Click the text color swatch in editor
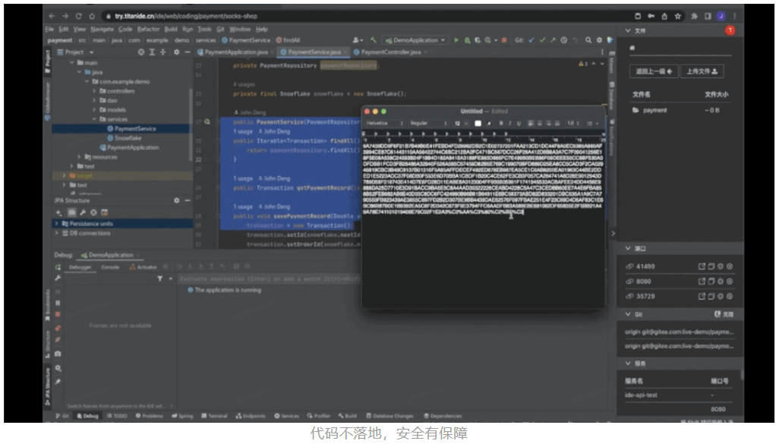 coord(478,123)
